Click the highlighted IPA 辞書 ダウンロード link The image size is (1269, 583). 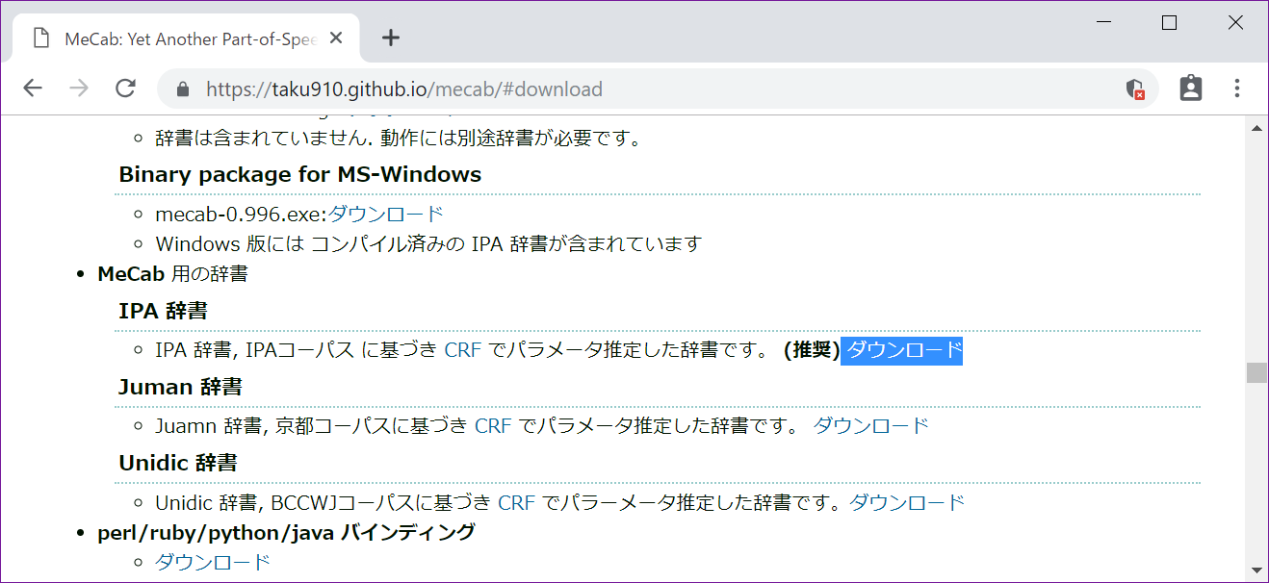[x=901, y=350]
